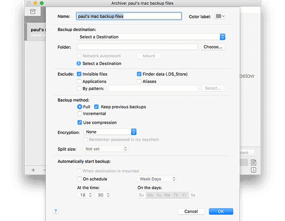Uncheck Use compression
This screenshot has height=221, width=285.
[x=79, y=122]
